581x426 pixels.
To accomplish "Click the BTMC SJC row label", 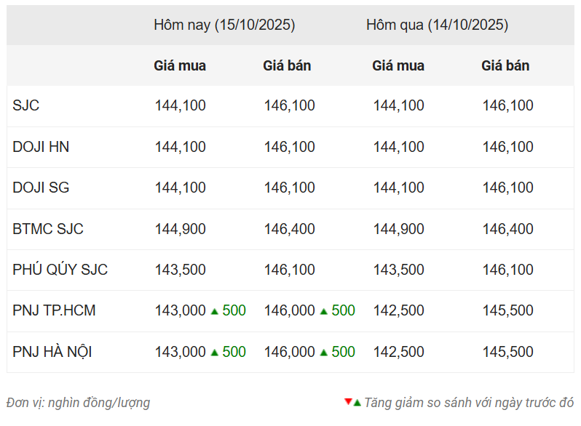I will (48, 229).
